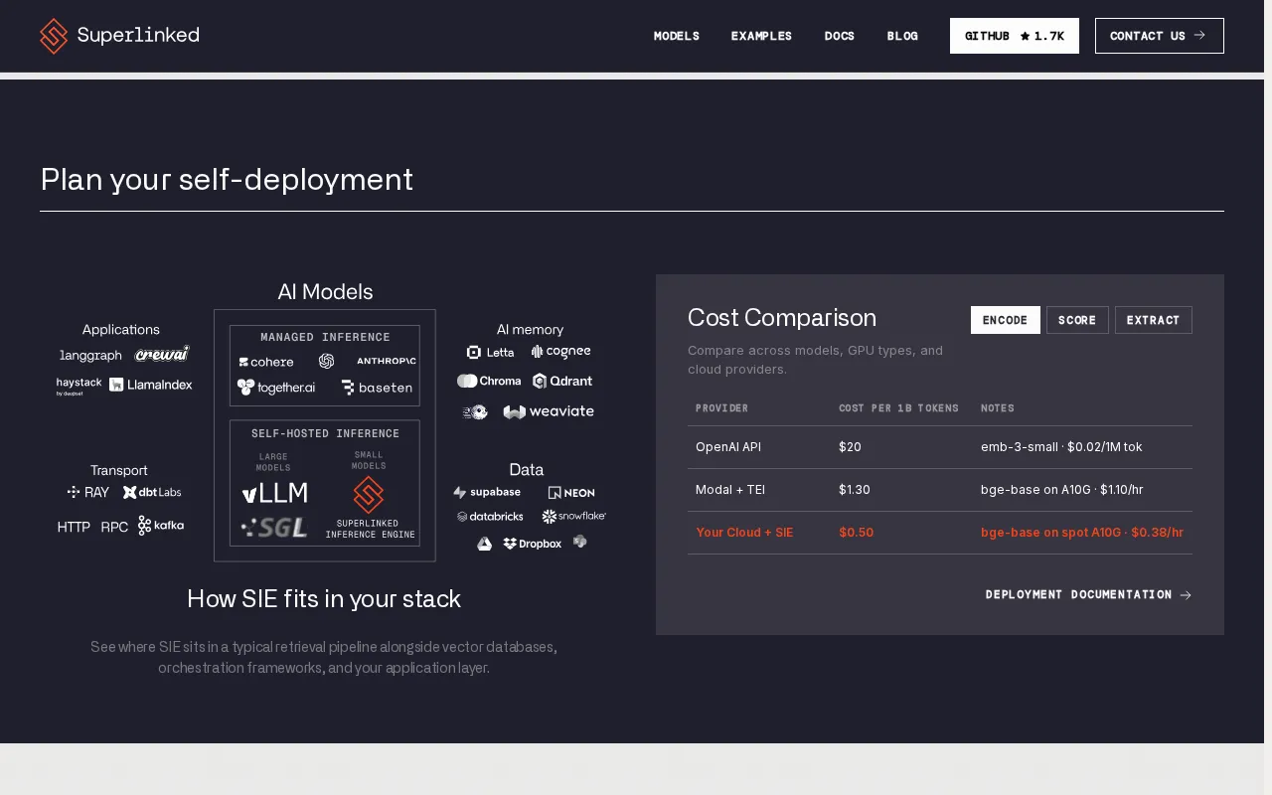
Task: Go to the Docs nav item
Action: pos(840,36)
